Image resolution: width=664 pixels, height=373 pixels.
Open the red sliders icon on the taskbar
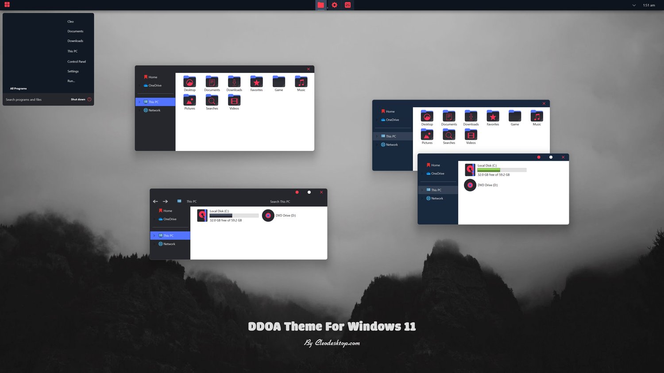(x=348, y=5)
